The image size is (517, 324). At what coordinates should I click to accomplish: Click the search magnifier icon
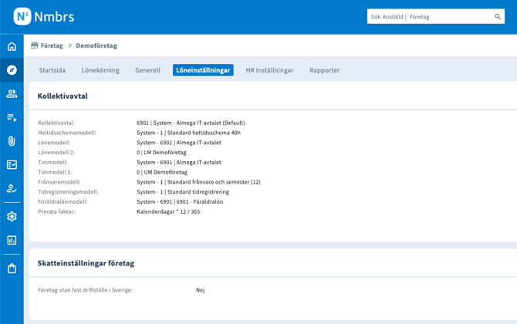pos(498,16)
